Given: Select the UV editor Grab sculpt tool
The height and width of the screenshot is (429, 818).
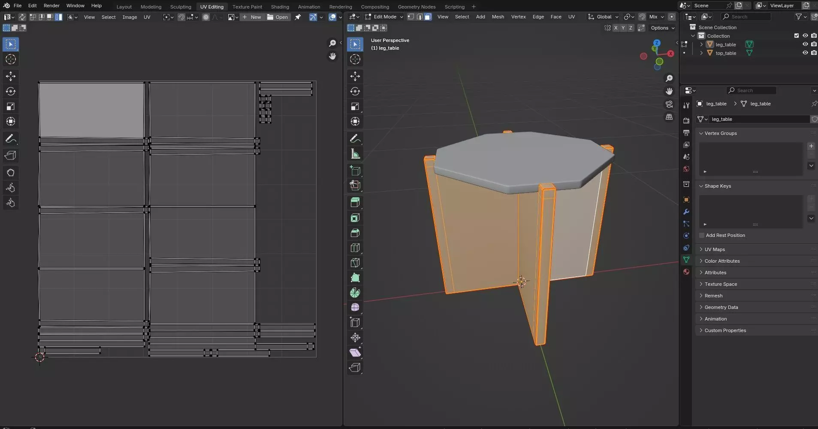Looking at the screenshot, I should pyautogui.click(x=11, y=173).
